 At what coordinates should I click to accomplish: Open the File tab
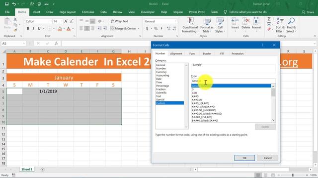click(7, 12)
